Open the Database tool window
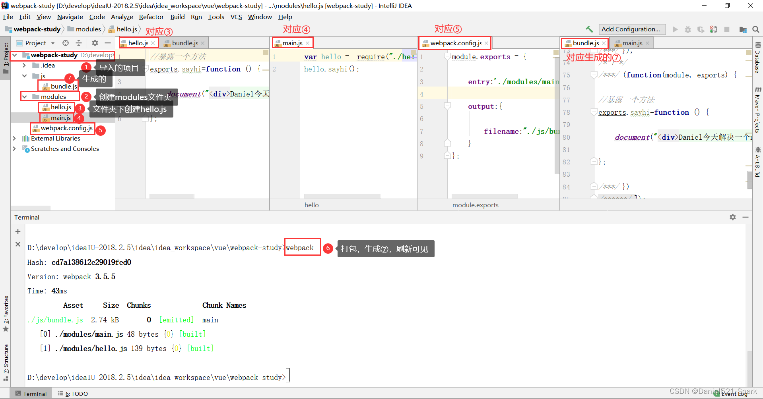Image resolution: width=763 pixels, height=399 pixels. click(x=758, y=57)
